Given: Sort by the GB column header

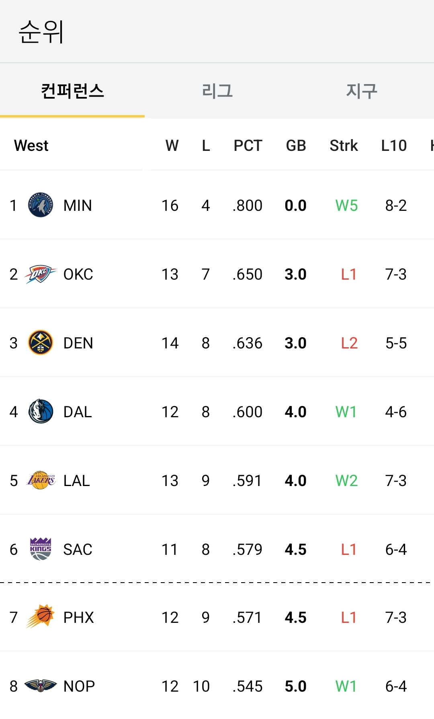Looking at the screenshot, I should coord(296,146).
